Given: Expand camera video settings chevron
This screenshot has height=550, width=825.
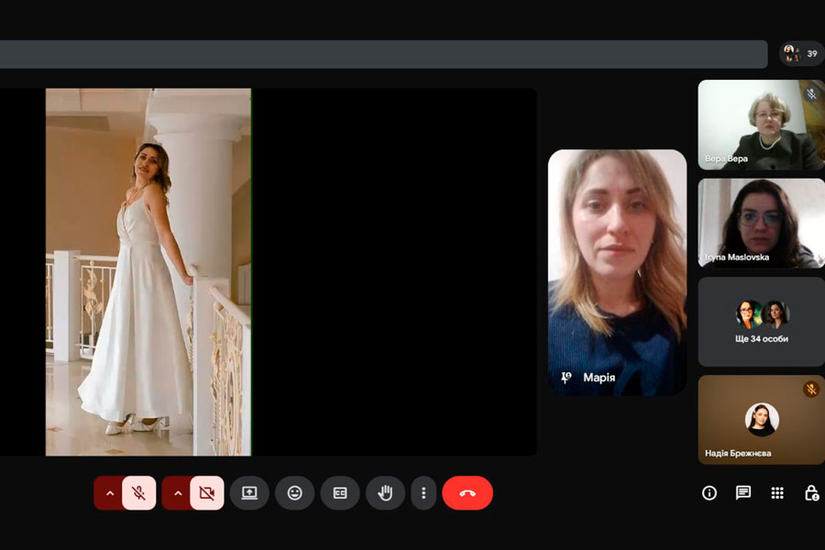Looking at the screenshot, I should [x=178, y=493].
